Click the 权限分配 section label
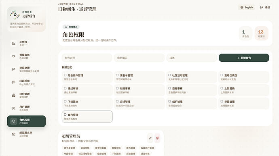Screen dimensions: 279x156 point(67,67)
